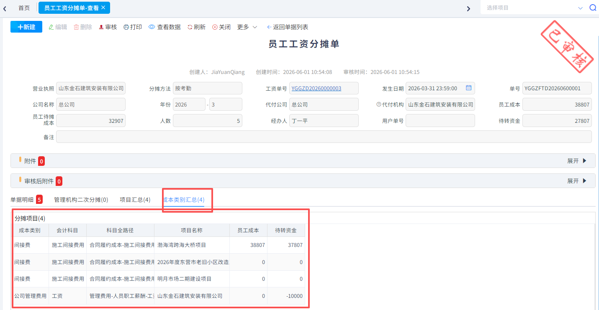Click the 用户单号 input field
The image size is (599, 310).
[x=440, y=121]
